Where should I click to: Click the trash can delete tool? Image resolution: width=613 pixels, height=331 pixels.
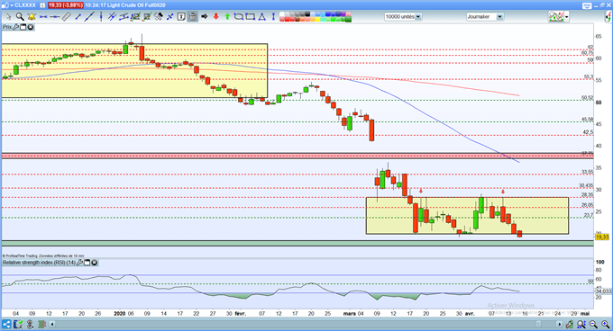pyautogui.click(x=192, y=16)
